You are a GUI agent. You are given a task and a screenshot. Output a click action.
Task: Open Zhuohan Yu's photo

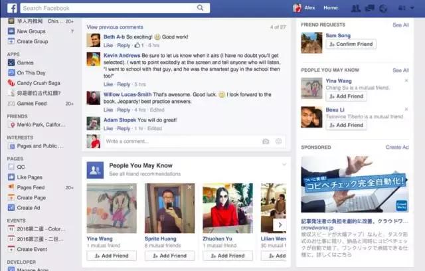click(228, 208)
